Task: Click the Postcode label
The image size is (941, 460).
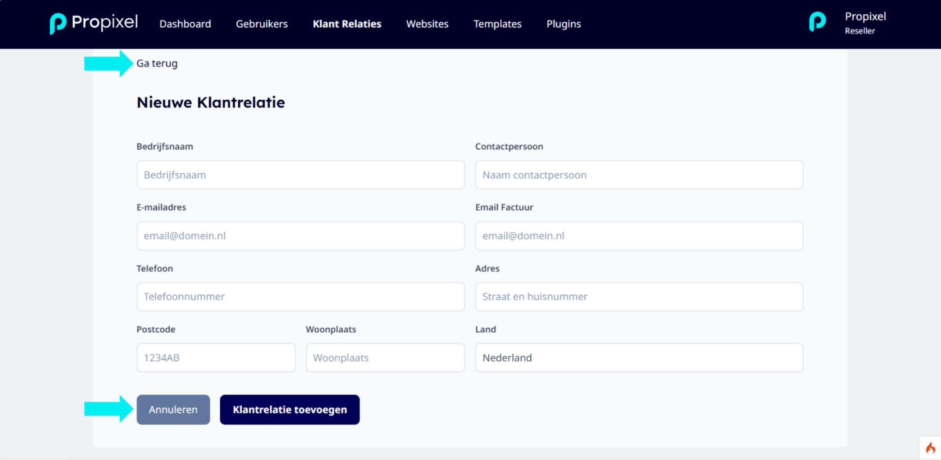Action: pos(156,329)
